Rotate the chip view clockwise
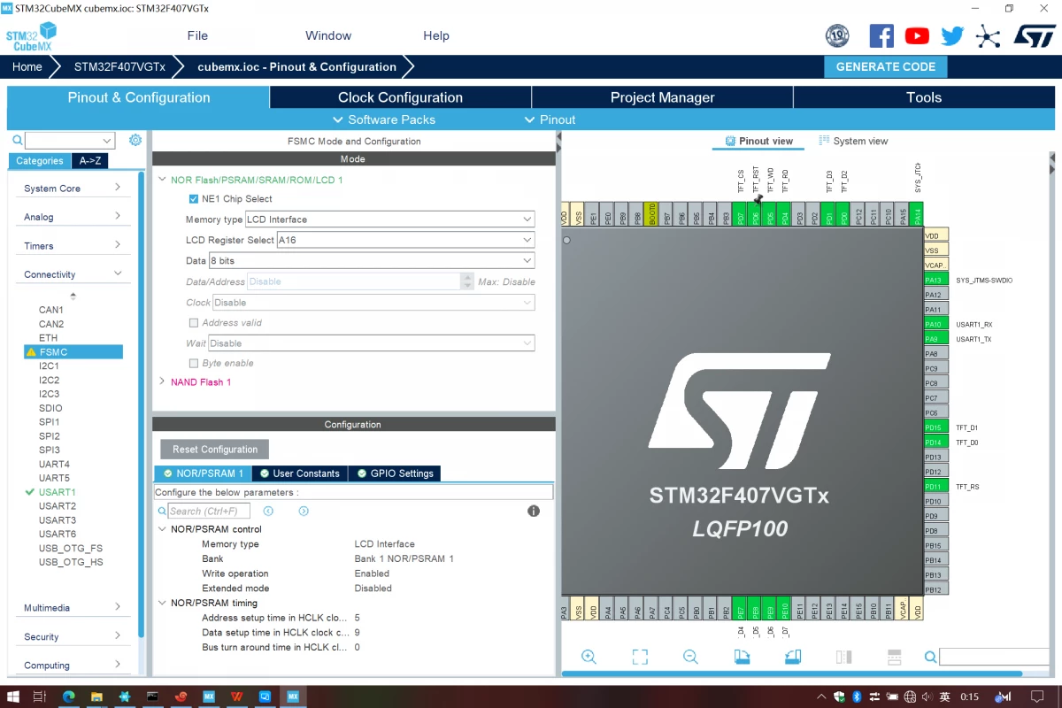Viewport: 1062px width, 708px height. 742,657
